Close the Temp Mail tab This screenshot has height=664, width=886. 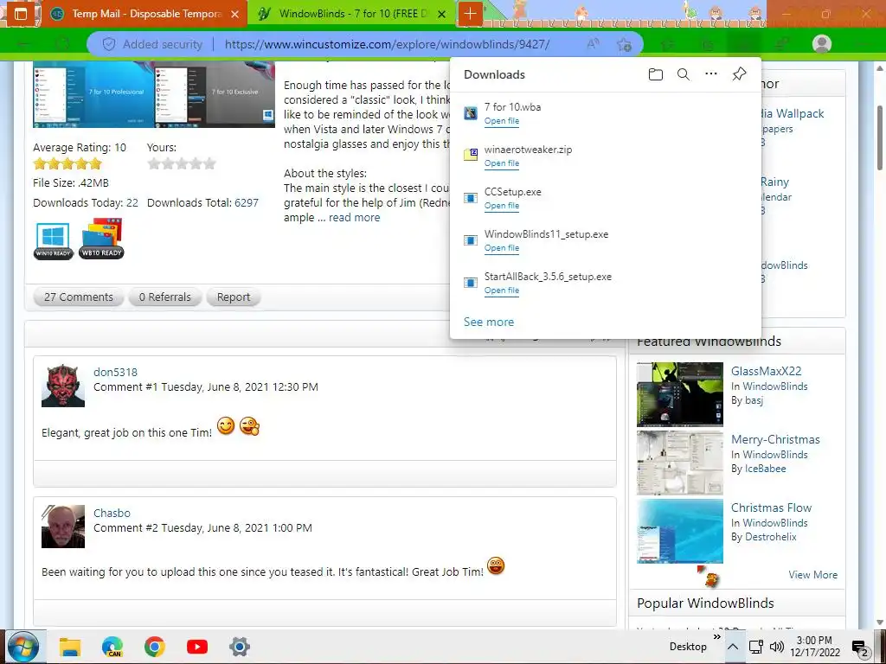click(234, 14)
